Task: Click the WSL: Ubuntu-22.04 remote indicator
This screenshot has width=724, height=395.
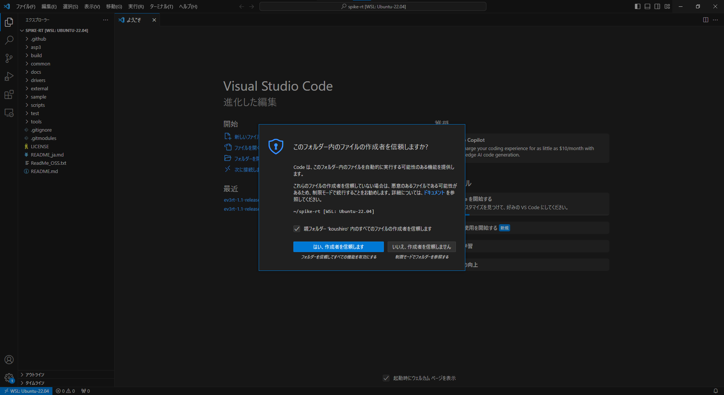Action: point(26,391)
